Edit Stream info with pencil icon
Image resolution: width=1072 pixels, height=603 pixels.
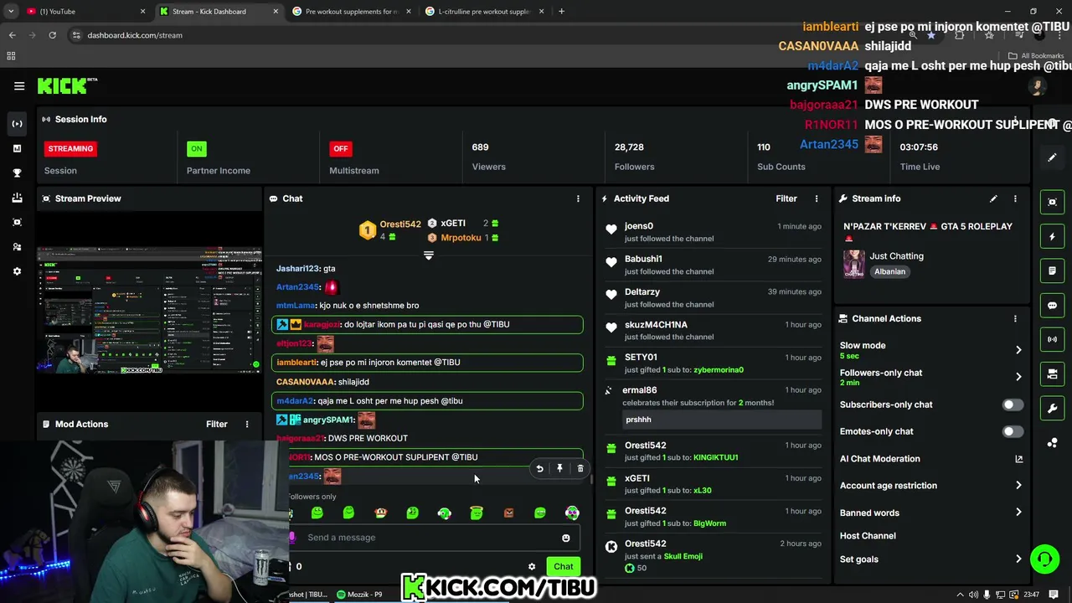coord(993,198)
